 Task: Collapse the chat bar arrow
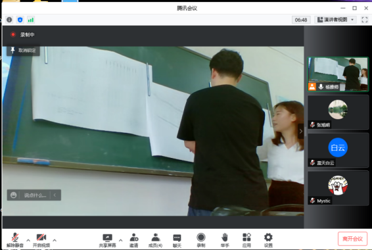55,195
